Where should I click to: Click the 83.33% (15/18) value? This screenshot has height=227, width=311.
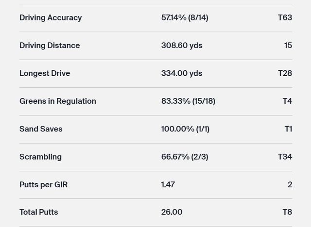[x=188, y=101]
